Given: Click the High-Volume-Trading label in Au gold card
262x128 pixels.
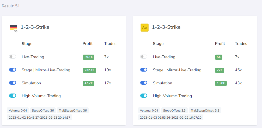Looking at the screenshot, I should click(x=172, y=96).
